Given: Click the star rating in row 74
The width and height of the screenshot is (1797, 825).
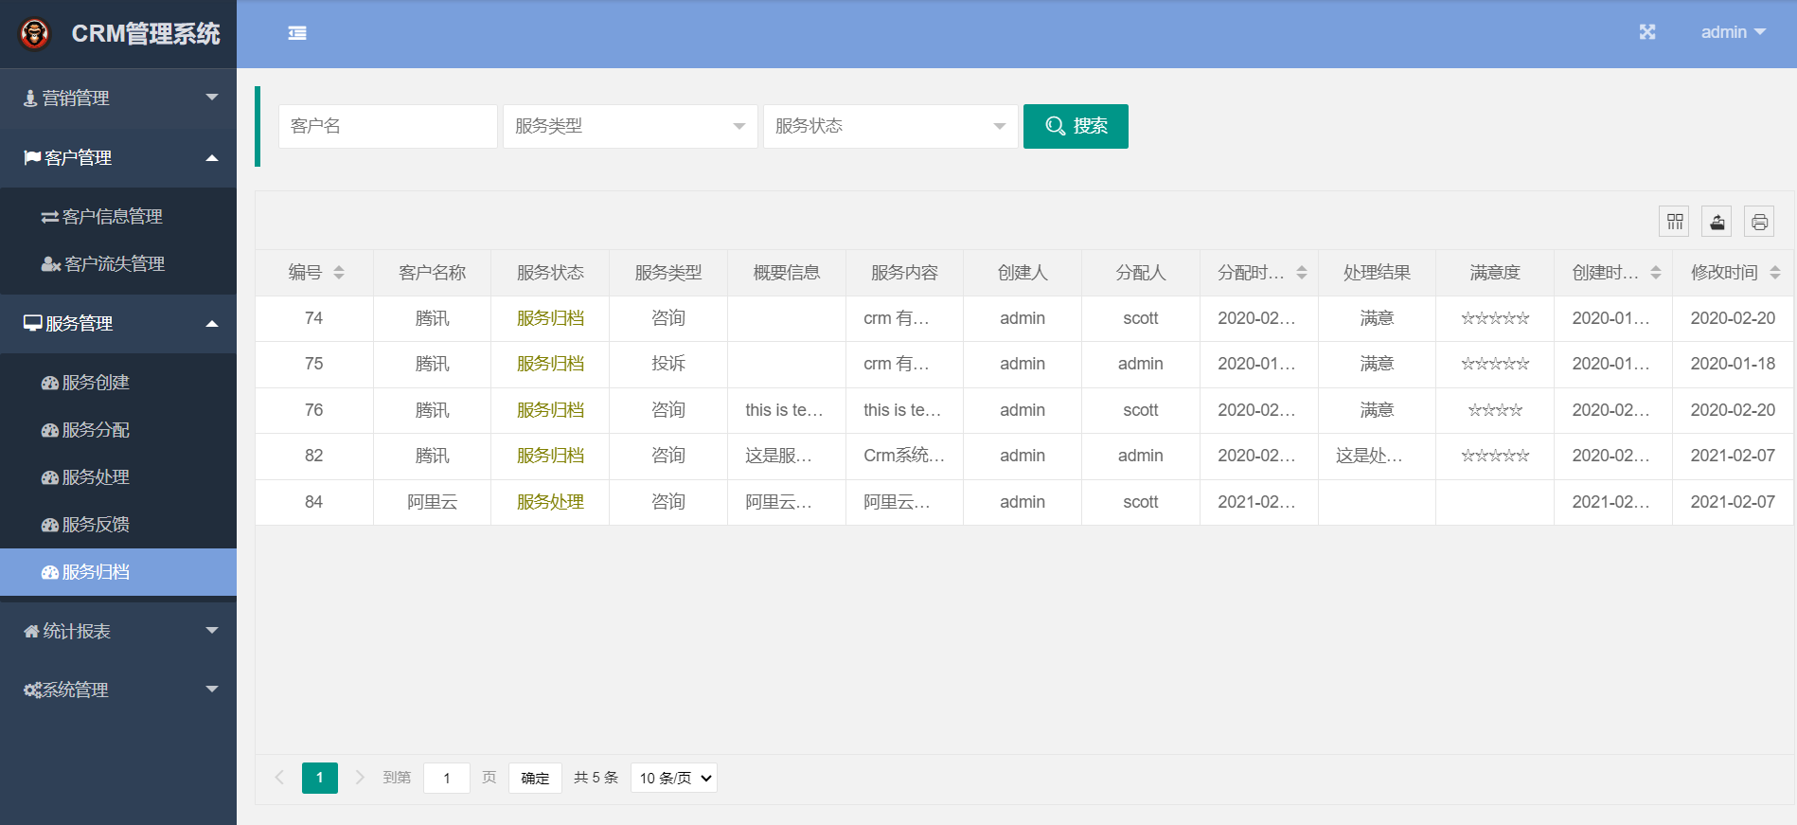Looking at the screenshot, I should tap(1495, 318).
